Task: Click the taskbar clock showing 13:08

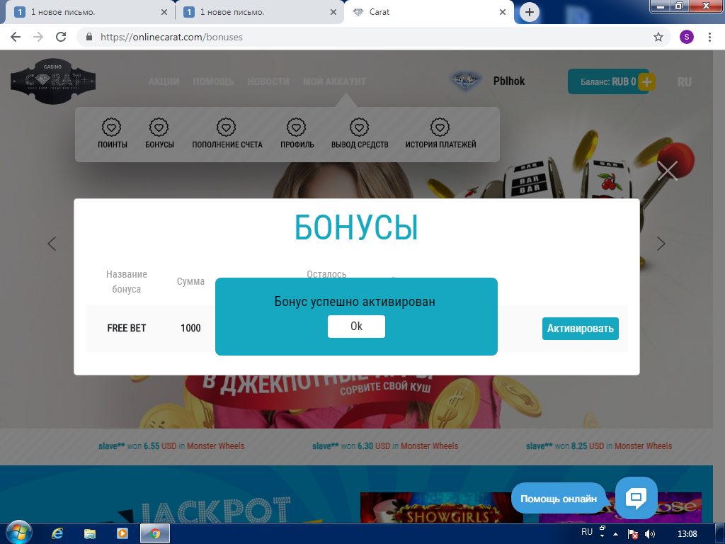Action: tap(687, 534)
